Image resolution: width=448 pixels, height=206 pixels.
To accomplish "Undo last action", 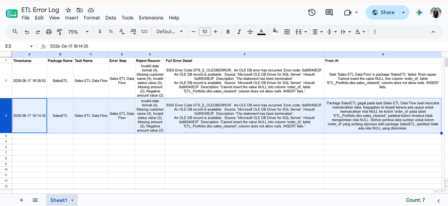I will [x=27, y=32].
